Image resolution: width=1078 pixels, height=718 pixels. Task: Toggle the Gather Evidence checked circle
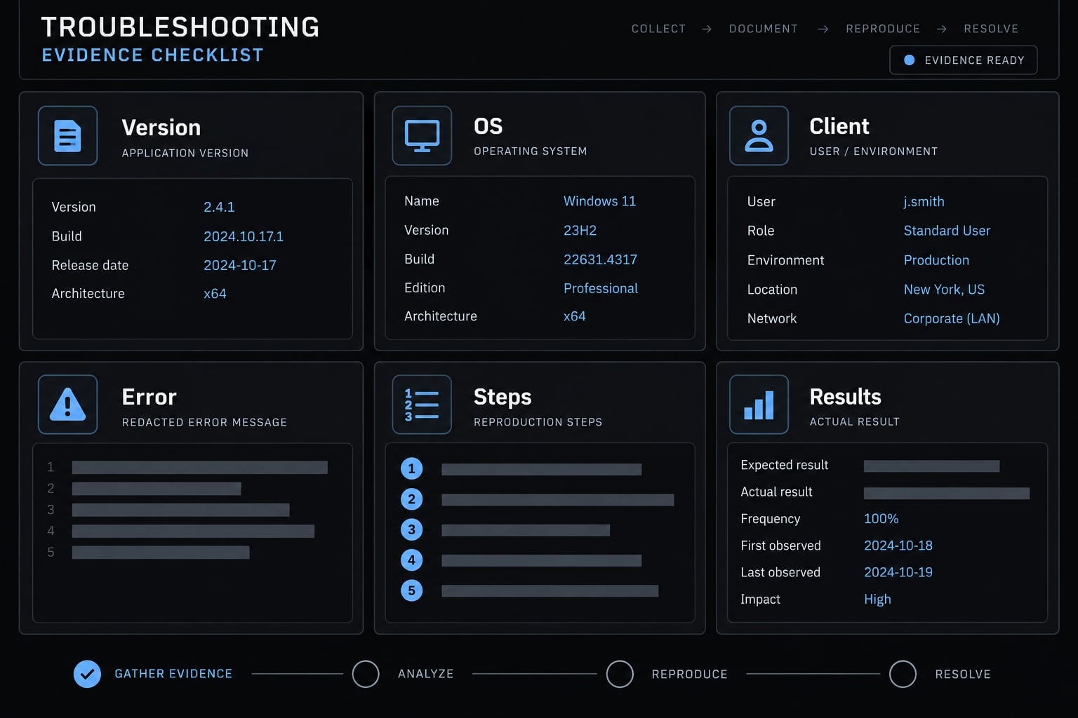point(87,674)
